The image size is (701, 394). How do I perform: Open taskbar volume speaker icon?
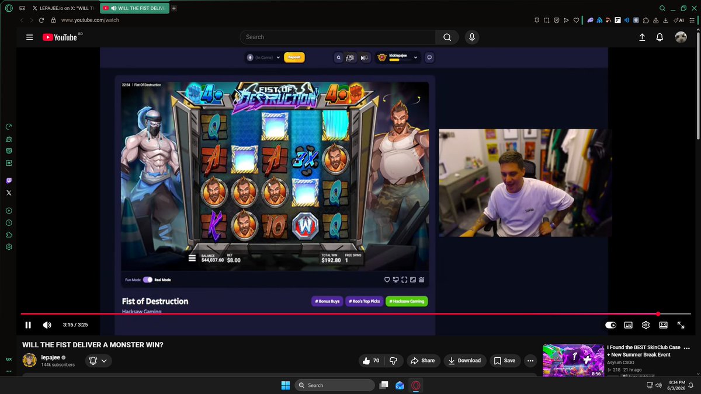(658, 385)
